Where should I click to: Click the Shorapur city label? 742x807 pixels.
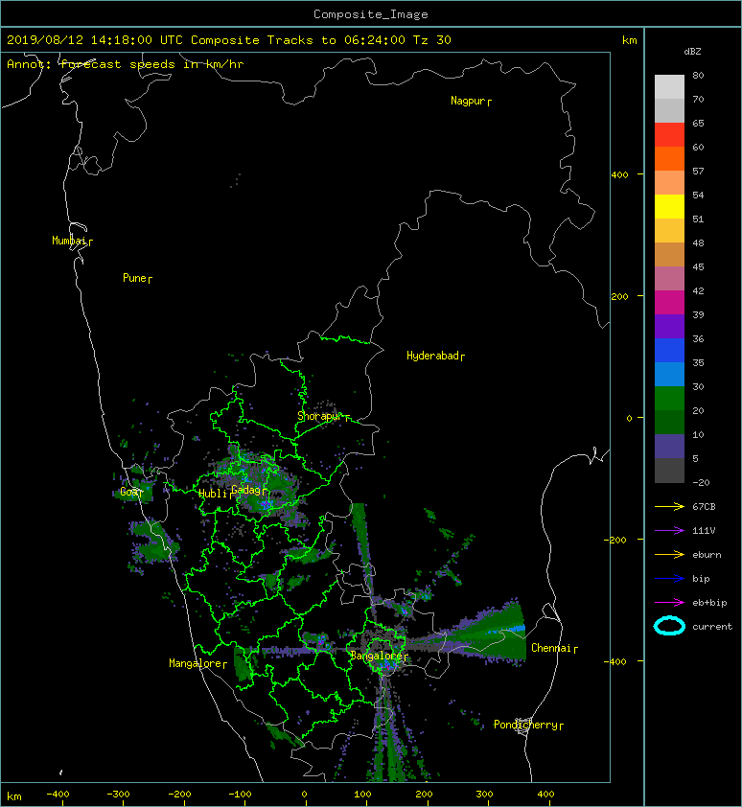pos(319,416)
